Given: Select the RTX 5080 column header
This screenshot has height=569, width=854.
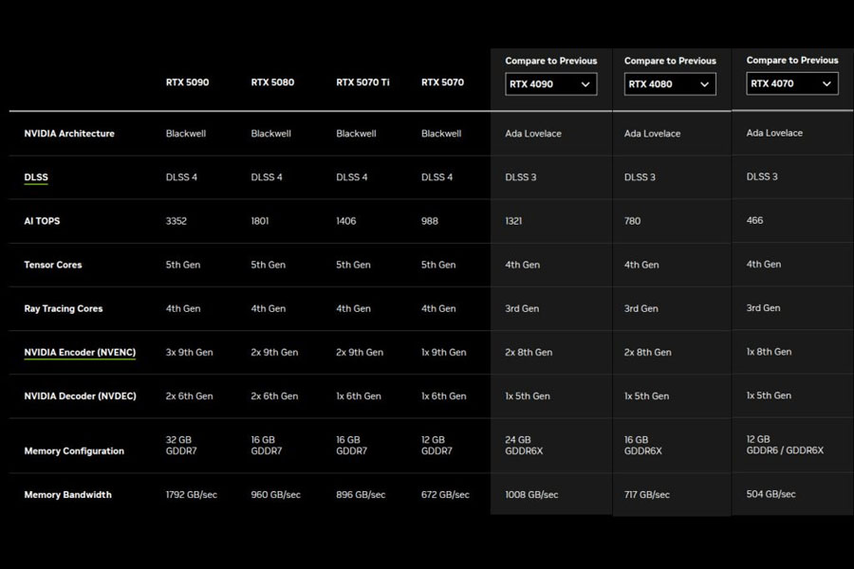Looking at the screenshot, I should [x=272, y=83].
